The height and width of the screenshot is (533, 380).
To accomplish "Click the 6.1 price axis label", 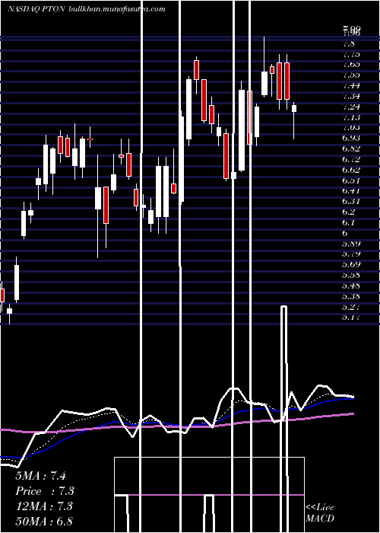I will [x=349, y=222].
